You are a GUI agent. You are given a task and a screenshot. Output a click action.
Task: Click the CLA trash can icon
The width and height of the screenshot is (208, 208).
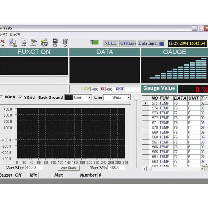65,42
